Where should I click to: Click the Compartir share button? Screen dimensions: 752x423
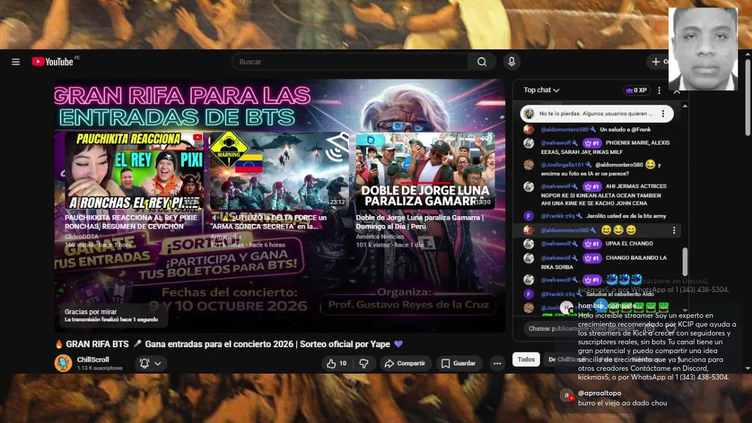point(405,363)
